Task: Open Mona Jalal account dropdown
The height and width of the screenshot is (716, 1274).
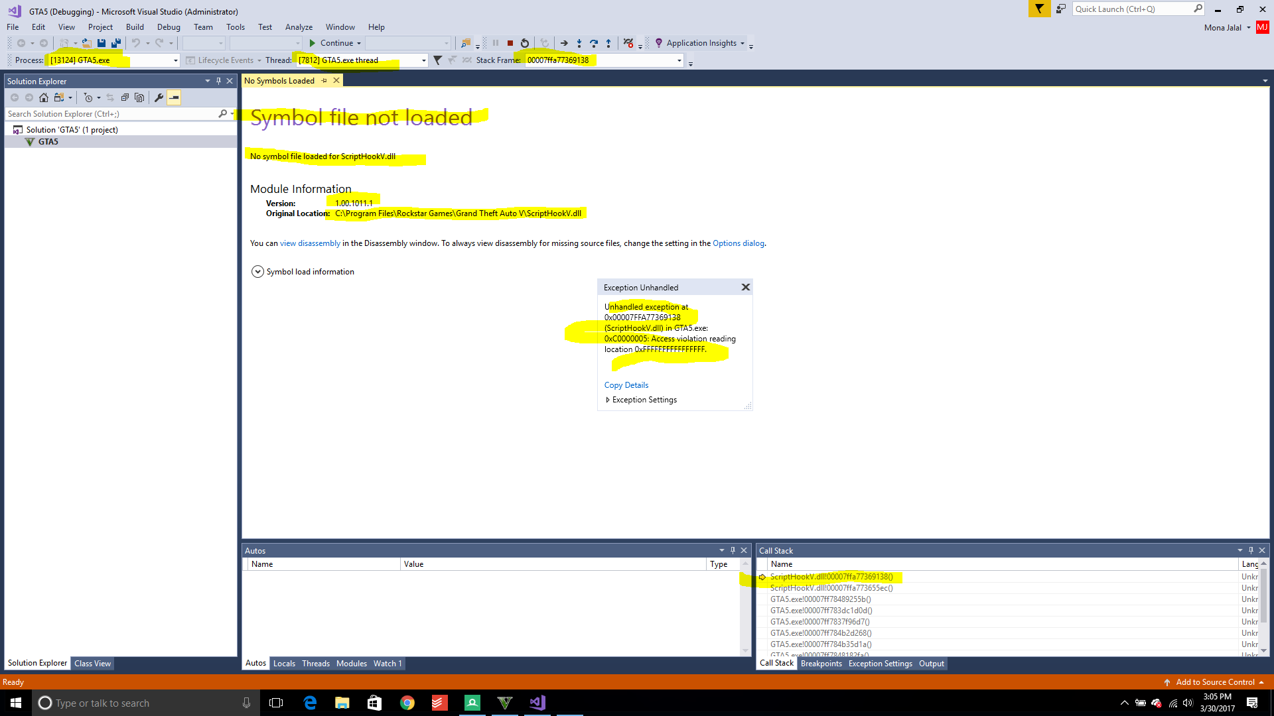Action: point(1248,27)
